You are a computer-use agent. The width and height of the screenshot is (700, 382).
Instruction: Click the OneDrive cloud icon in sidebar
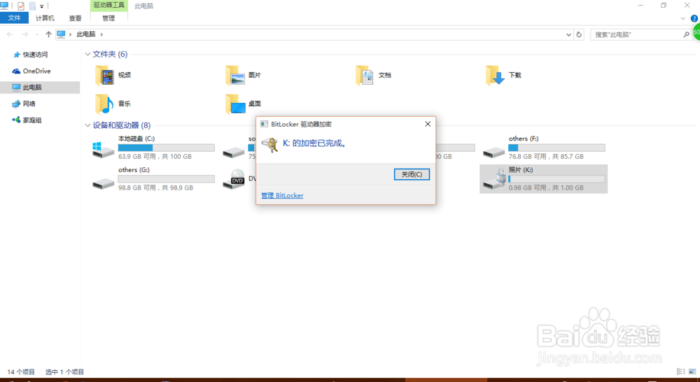click(17, 71)
